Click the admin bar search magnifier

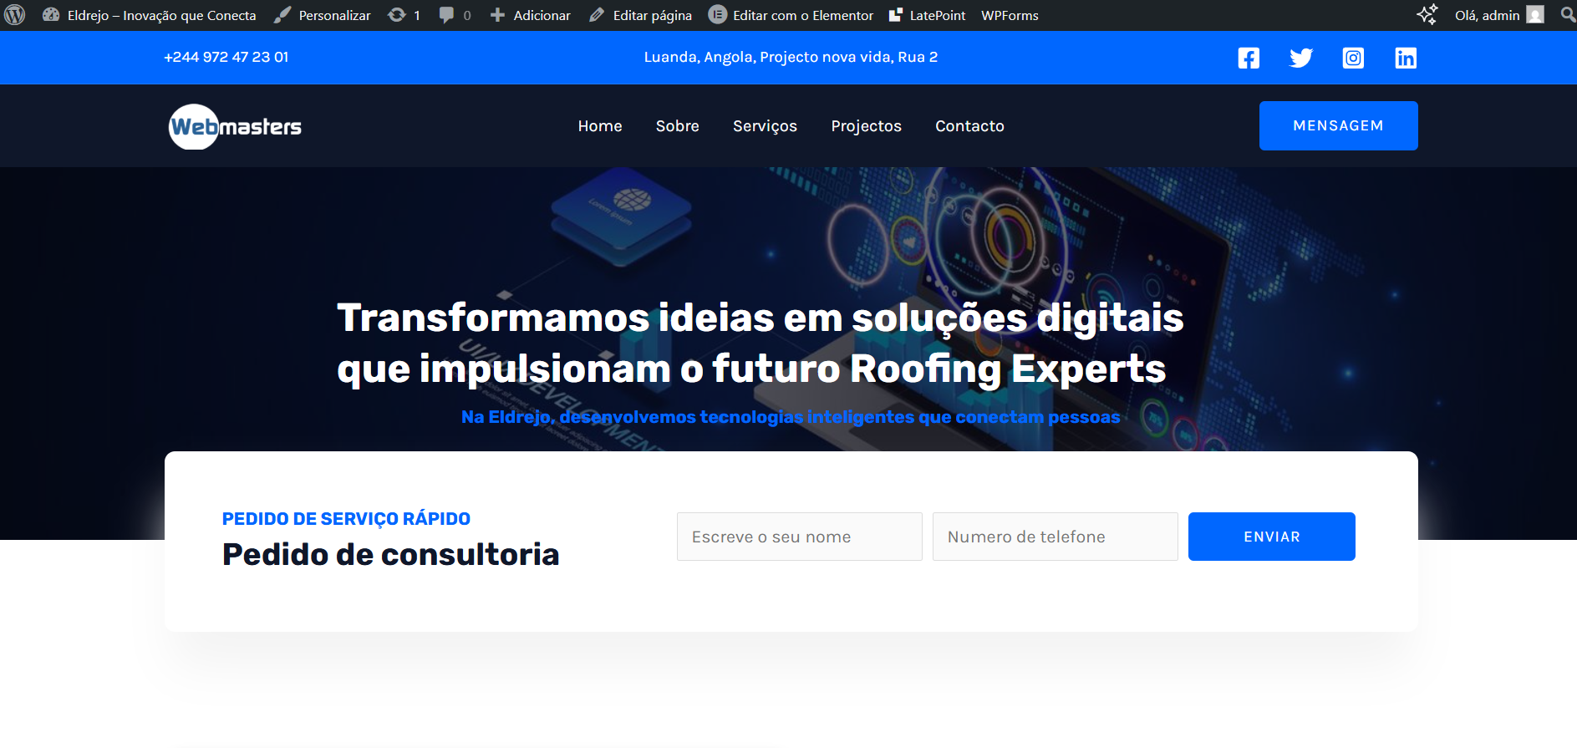click(1568, 14)
